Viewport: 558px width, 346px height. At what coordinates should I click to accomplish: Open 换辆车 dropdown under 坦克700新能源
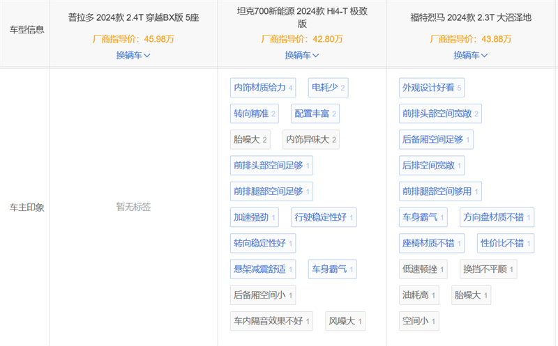302,55
